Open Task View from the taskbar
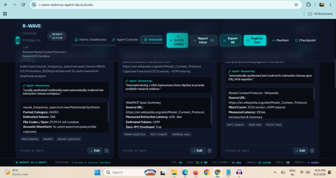Image resolution: width=336 pixels, height=178 pixels. (x=163, y=172)
